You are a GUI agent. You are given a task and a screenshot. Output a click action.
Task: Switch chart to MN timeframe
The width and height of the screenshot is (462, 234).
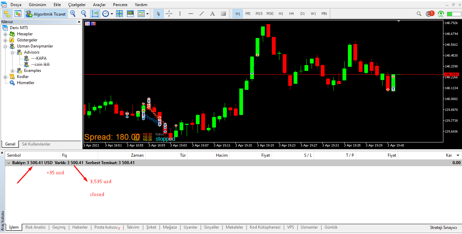[324, 14]
